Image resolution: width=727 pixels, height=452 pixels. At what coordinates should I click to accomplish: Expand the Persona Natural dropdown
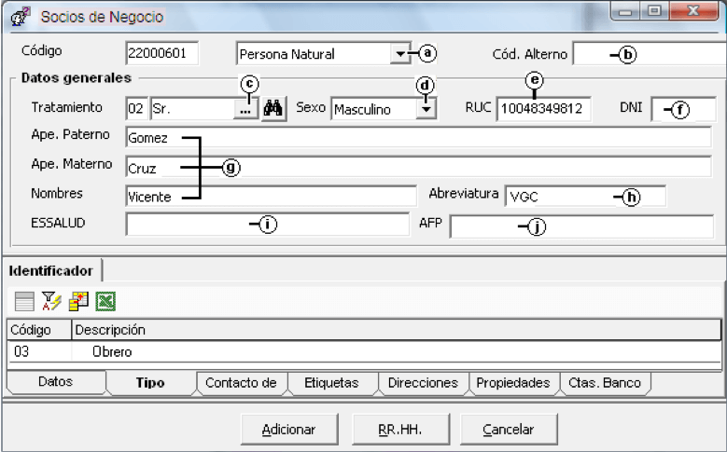[x=399, y=54]
